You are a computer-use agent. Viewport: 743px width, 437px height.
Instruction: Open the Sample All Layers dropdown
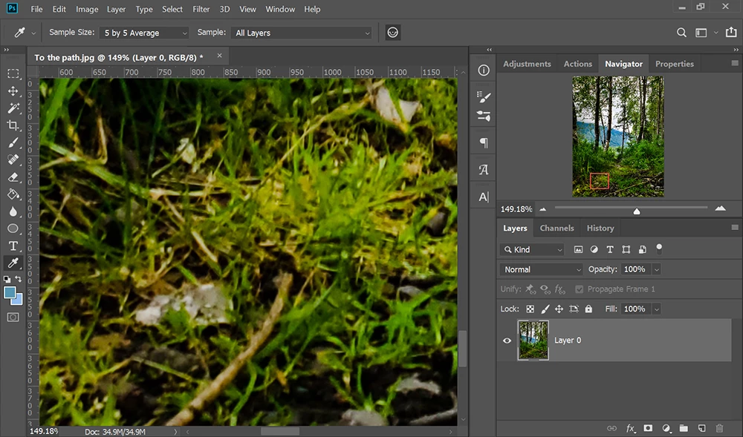pyautogui.click(x=302, y=33)
